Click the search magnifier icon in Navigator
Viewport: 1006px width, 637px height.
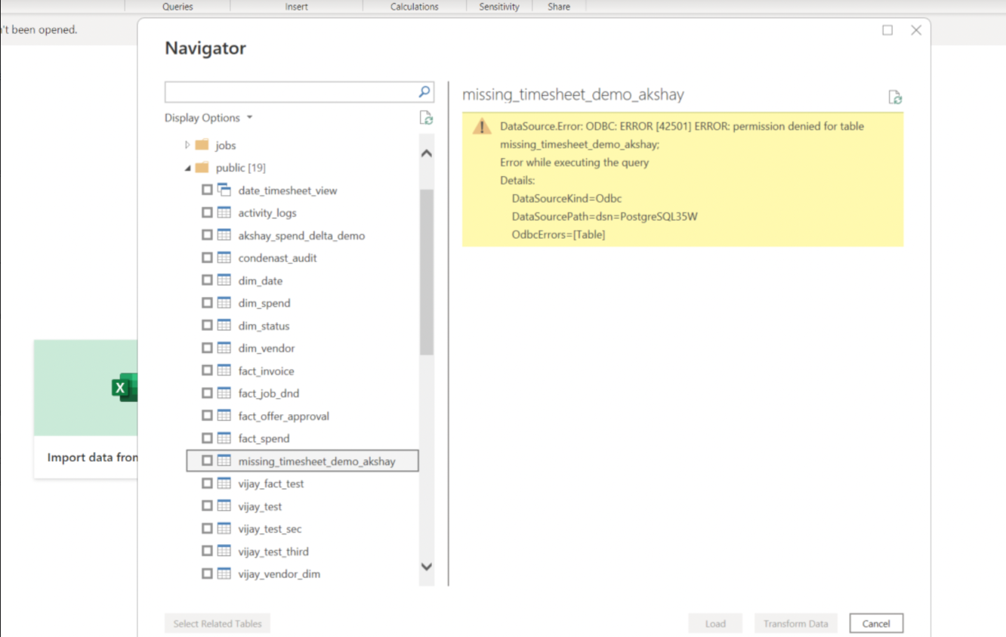tap(425, 92)
